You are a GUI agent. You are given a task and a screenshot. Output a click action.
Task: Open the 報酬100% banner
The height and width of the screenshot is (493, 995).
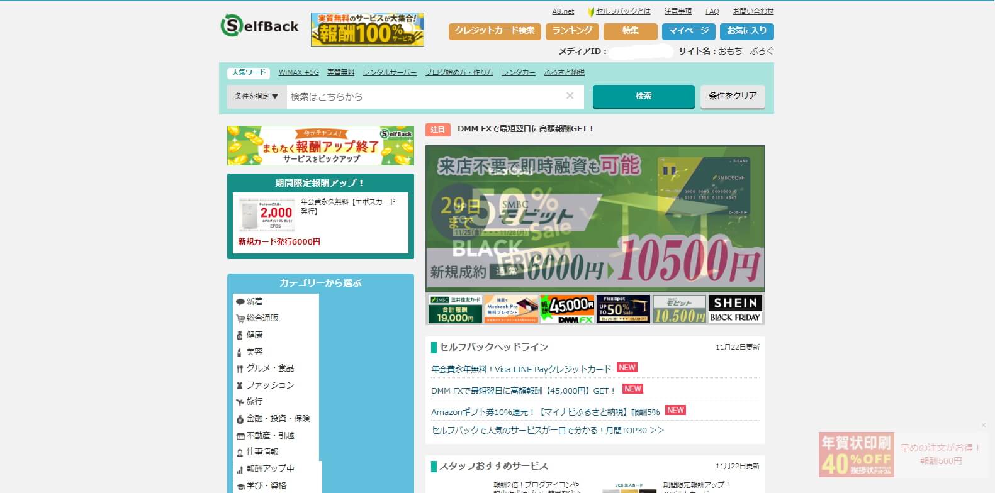coord(368,30)
